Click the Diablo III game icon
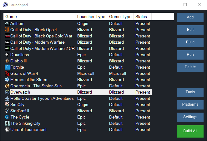Image resolution: width=207 pixels, height=141 pixels. coord(7,61)
